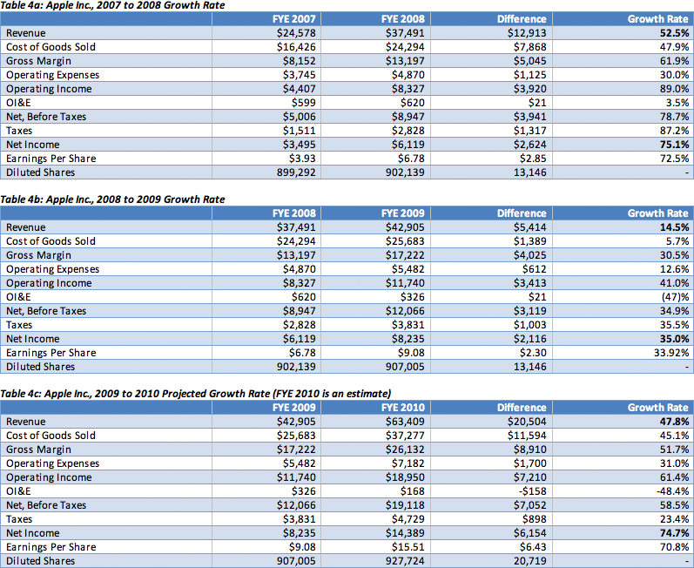Select Operating Income value $4,407
The image size is (694, 568).
click(300, 89)
